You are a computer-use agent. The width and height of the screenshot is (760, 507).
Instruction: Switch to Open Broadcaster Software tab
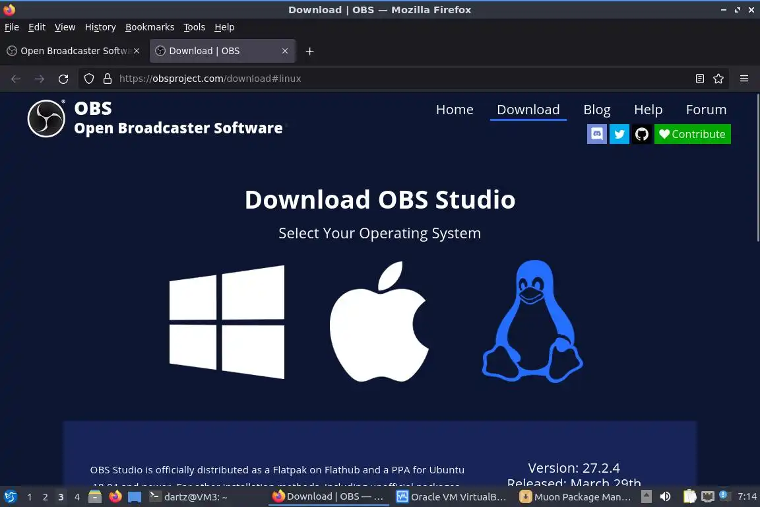[73, 51]
